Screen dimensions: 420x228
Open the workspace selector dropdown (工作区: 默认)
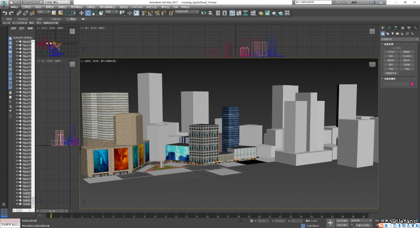coord(57,2)
